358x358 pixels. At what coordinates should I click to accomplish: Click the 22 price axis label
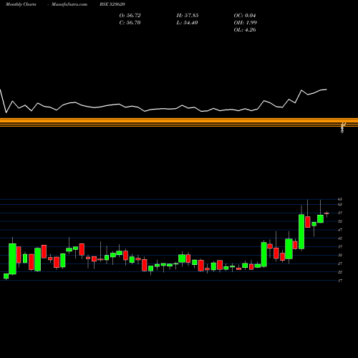340,272
